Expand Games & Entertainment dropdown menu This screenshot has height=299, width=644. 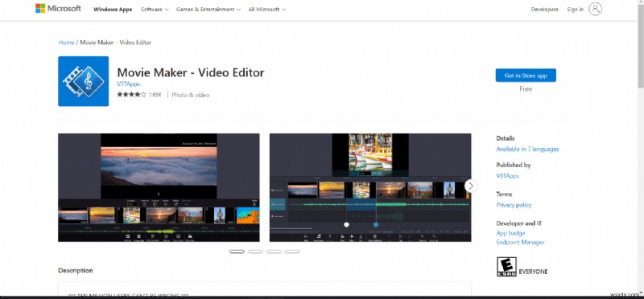pyautogui.click(x=208, y=10)
